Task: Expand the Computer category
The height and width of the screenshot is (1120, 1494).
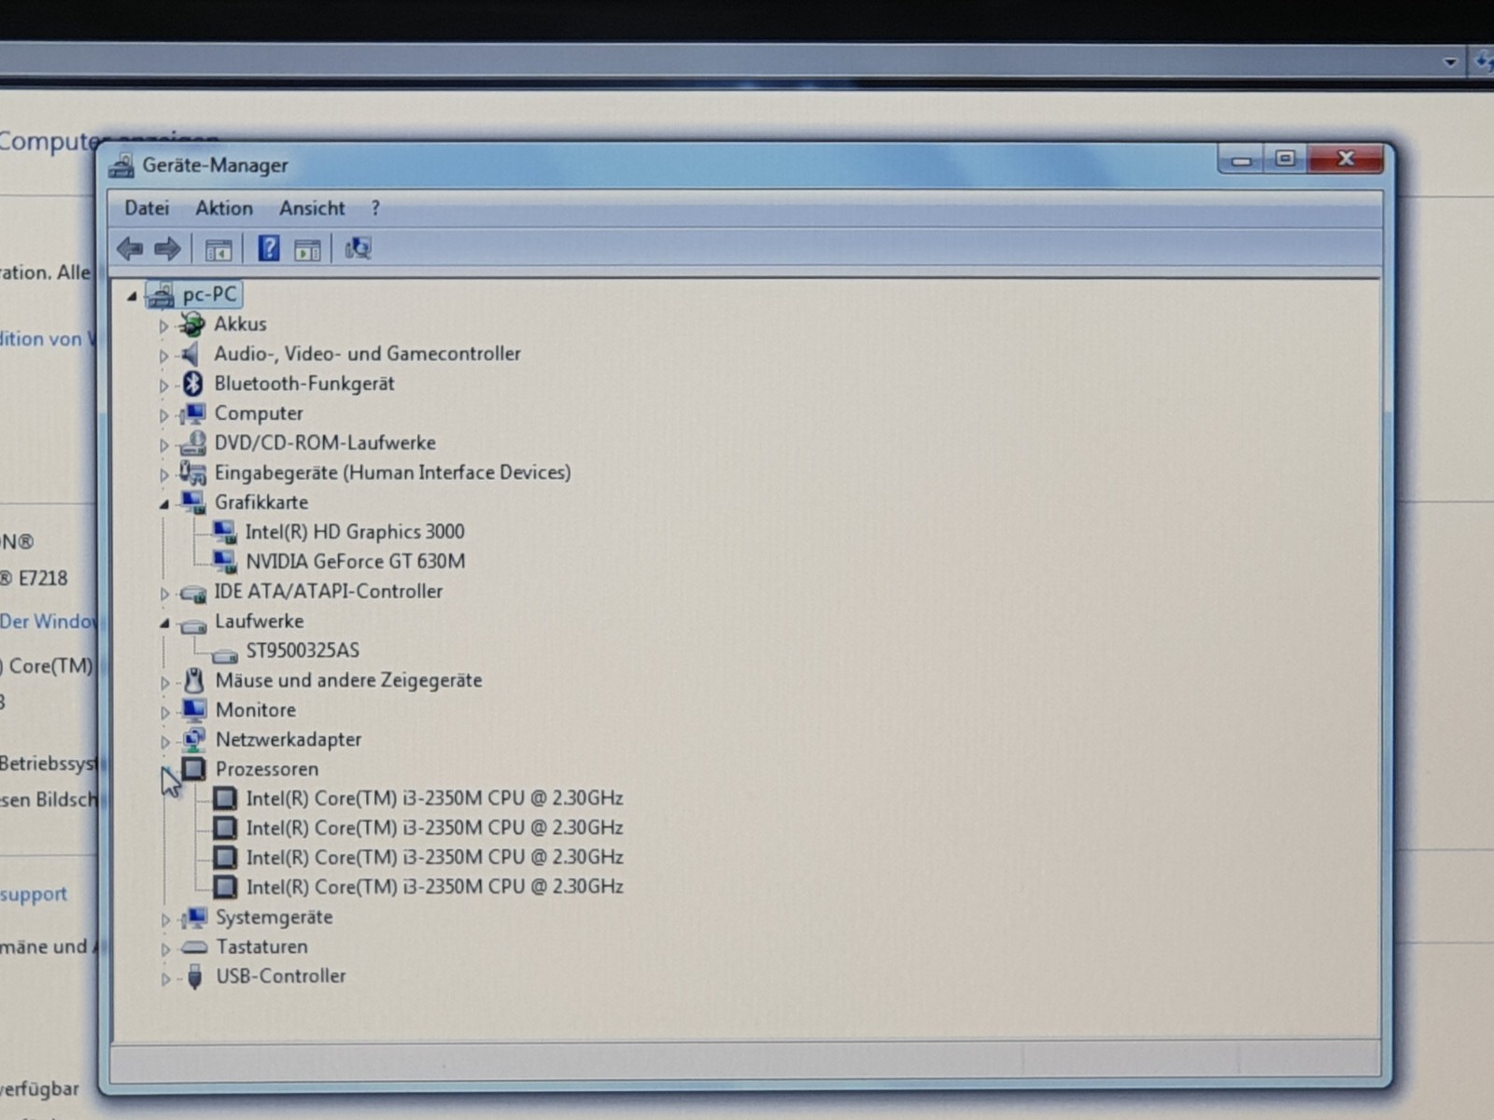Action: [163, 415]
